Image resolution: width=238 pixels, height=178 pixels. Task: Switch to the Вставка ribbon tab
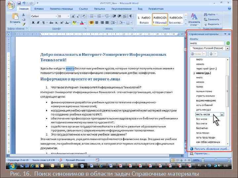click(39, 9)
